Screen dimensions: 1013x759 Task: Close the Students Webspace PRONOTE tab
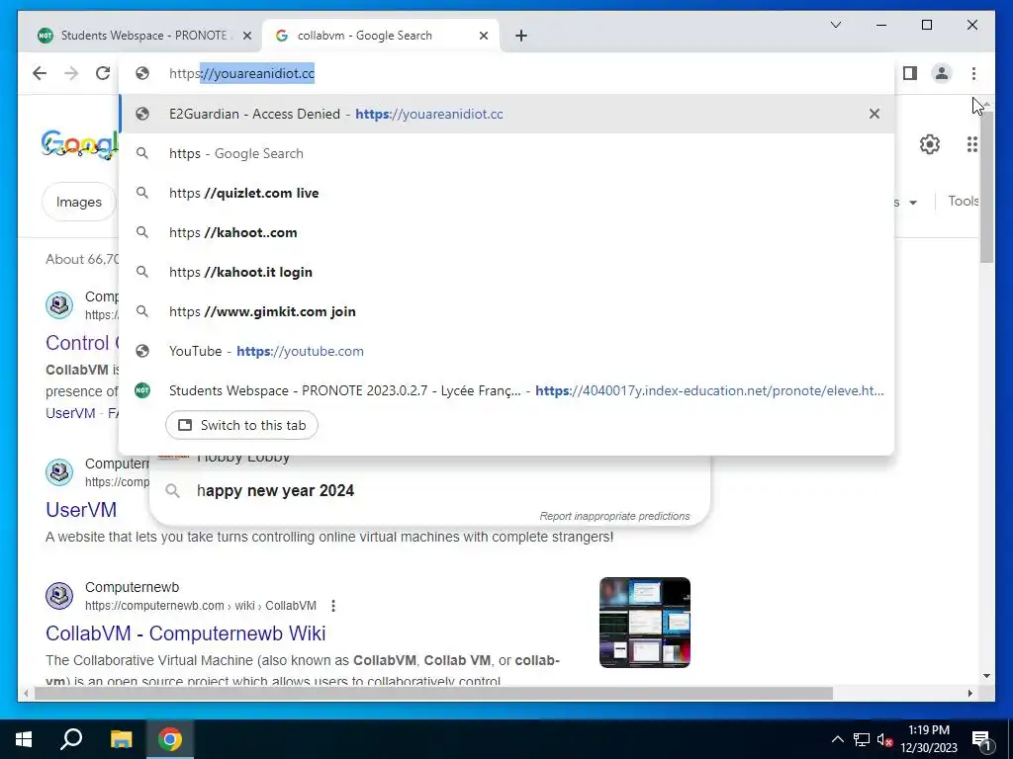point(246,36)
